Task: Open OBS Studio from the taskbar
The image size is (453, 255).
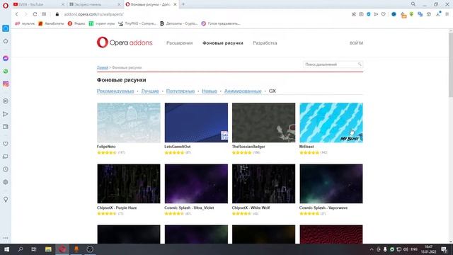Action: [x=90, y=249]
